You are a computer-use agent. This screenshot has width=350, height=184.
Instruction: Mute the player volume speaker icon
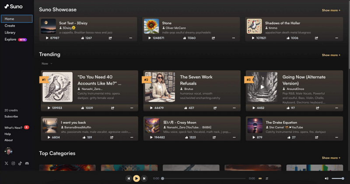point(326,178)
